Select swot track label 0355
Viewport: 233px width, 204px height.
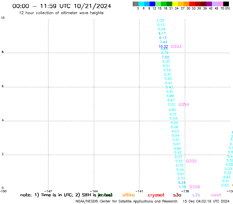[x=191, y=161]
